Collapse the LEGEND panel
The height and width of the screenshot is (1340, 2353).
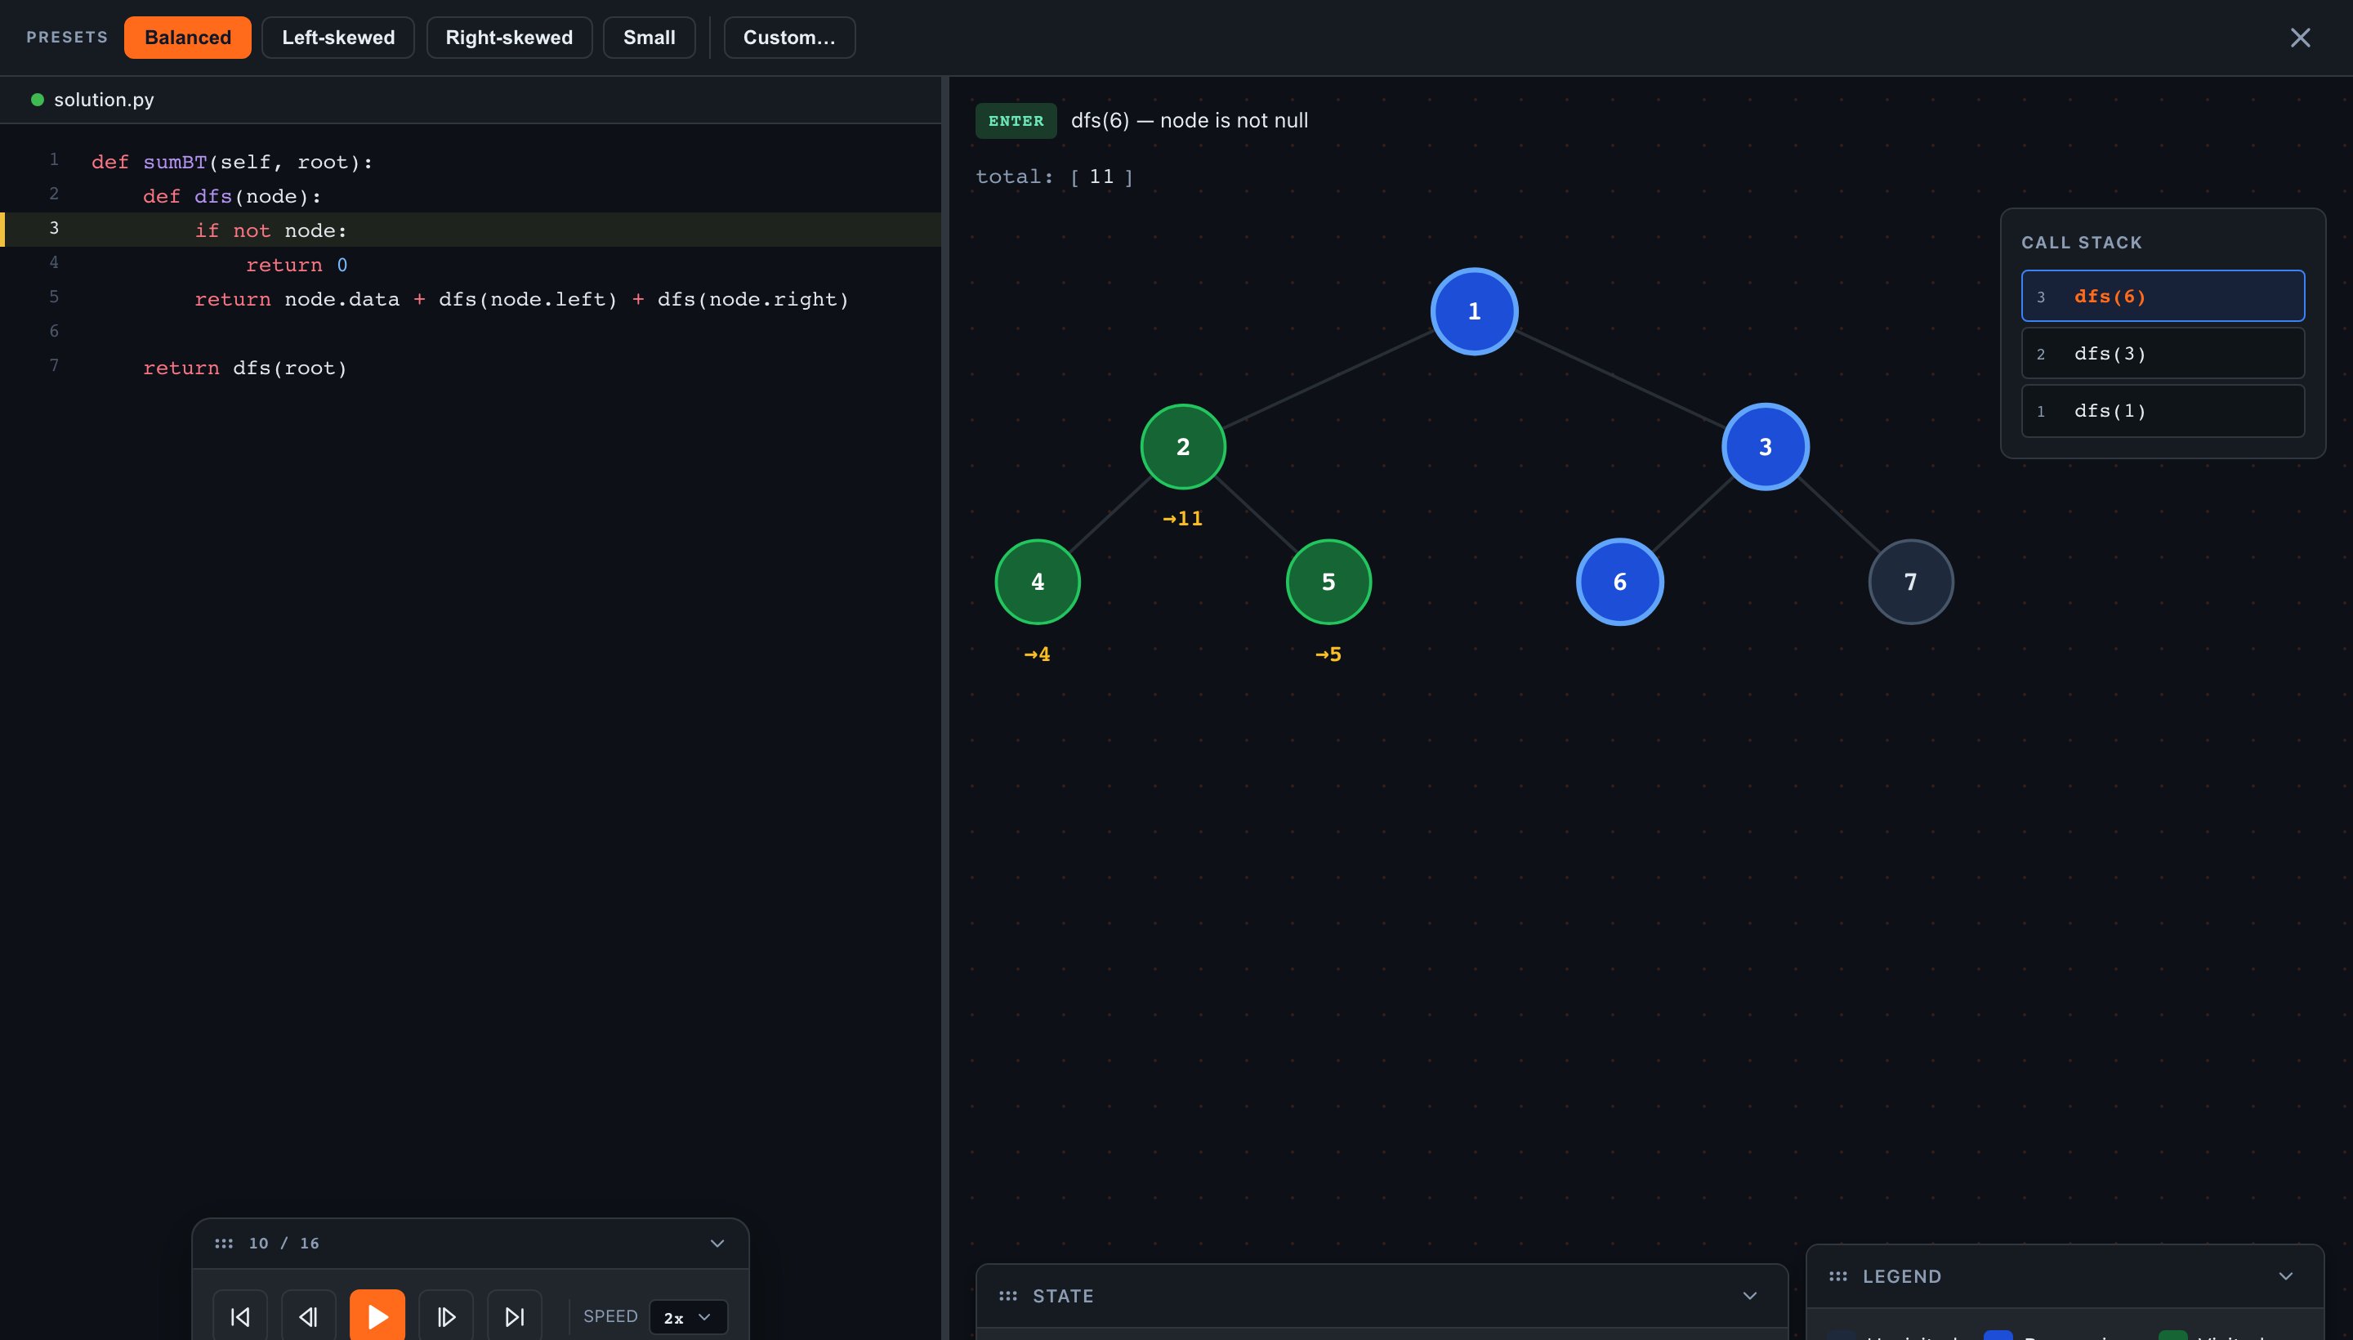tap(2286, 1275)
